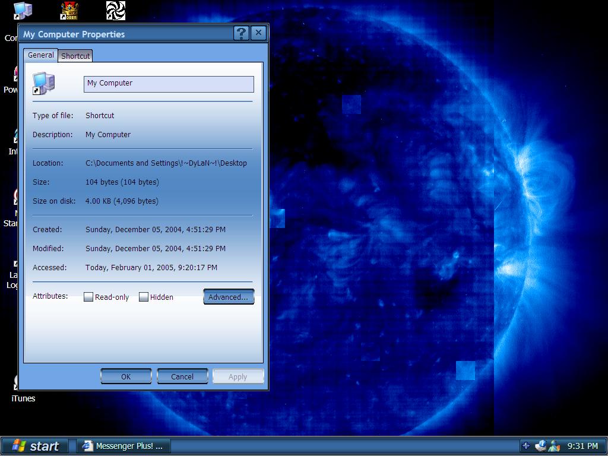Click the My Computer desktop shortcut icon

pyautogui.click(x=23, y=11)
